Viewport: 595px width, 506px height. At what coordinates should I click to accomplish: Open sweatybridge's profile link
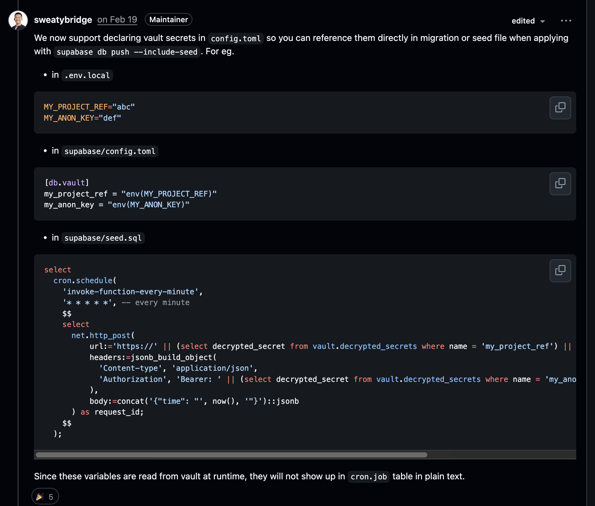coord(63,20)
